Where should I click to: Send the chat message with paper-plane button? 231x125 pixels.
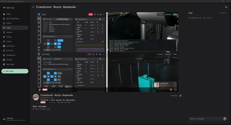[x=225, y=119]
